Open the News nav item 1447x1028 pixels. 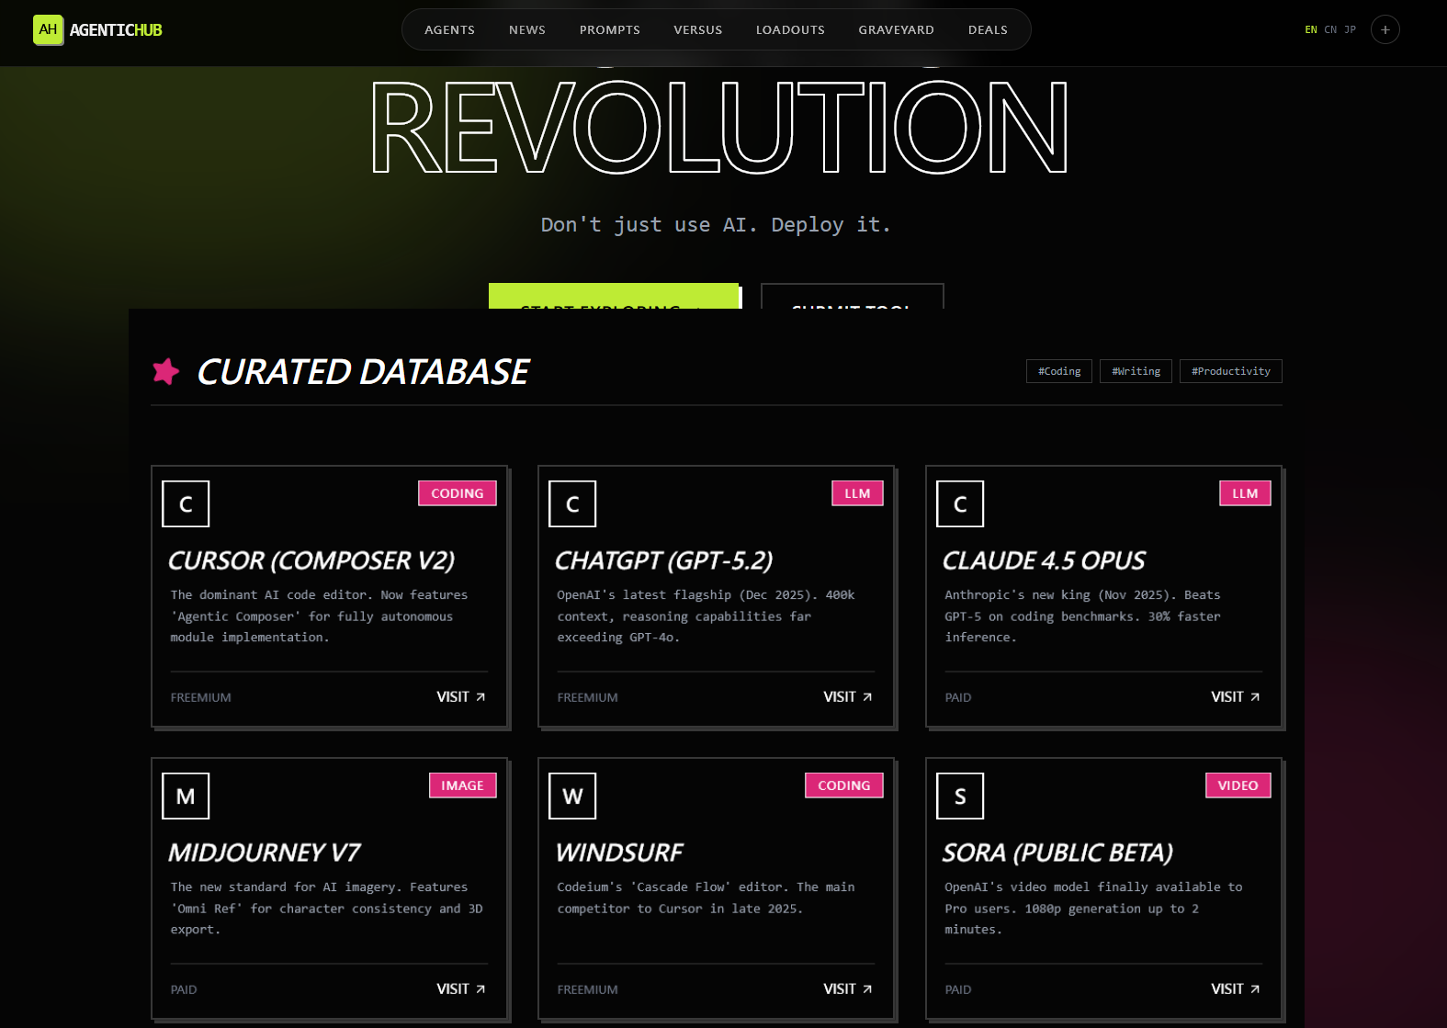(x=527, y=29)
